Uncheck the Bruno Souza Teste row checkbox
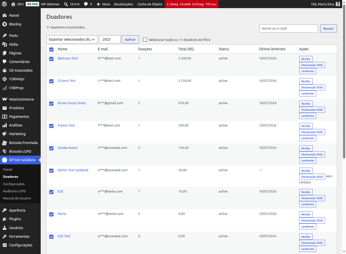The width and height of the screenshot is (346, 254). click(51, 104)
